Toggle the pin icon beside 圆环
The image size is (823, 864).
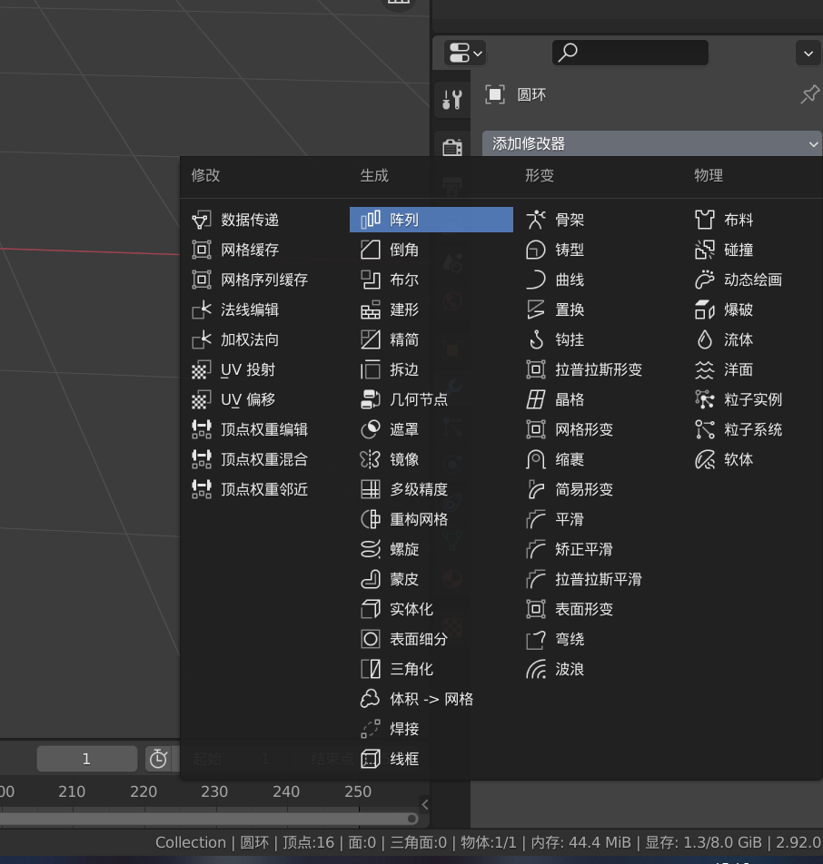(x=809, y=94)
